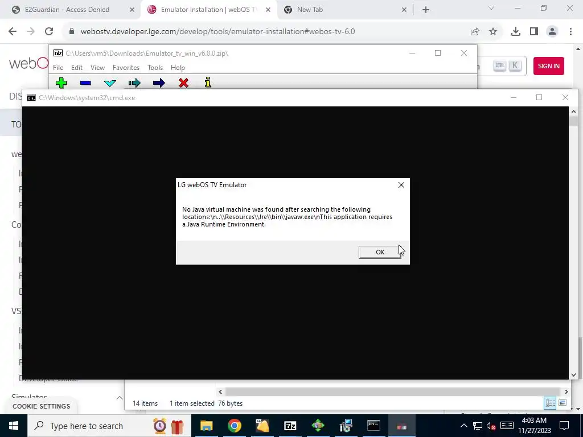Click the cyan Test arrow icon in 7-Zip
This screenshot has width=583, height=437.
tap(110, 83)
